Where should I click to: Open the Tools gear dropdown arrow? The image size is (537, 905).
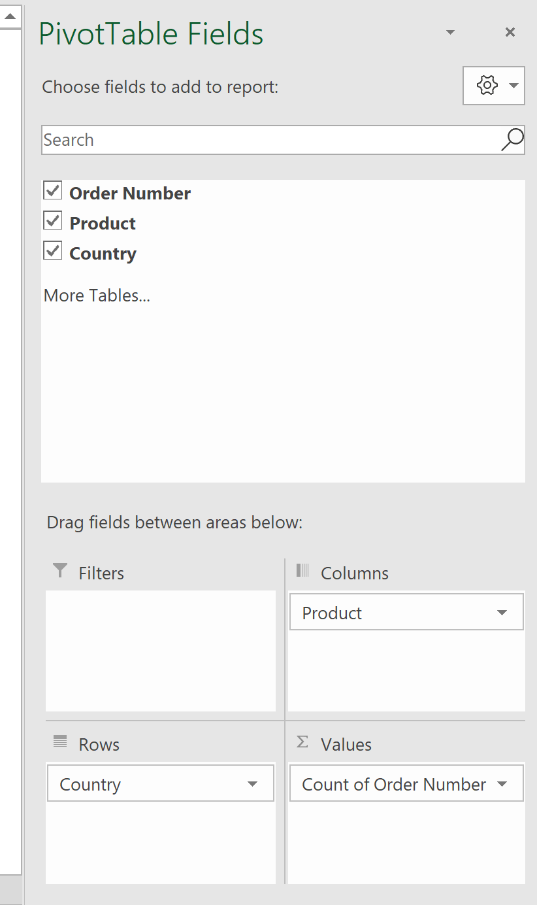(513, 85)
